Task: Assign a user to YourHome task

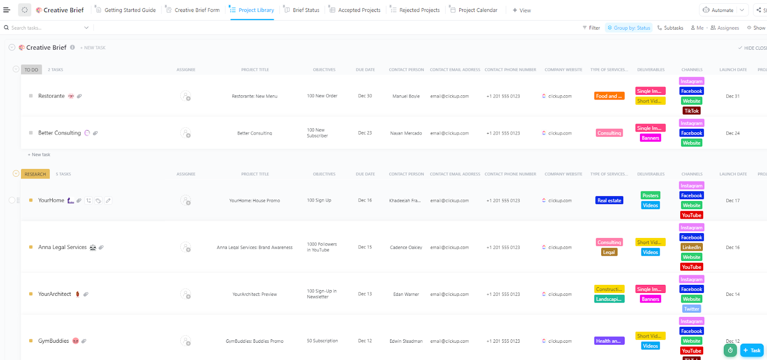Action: tap(186, 201)
